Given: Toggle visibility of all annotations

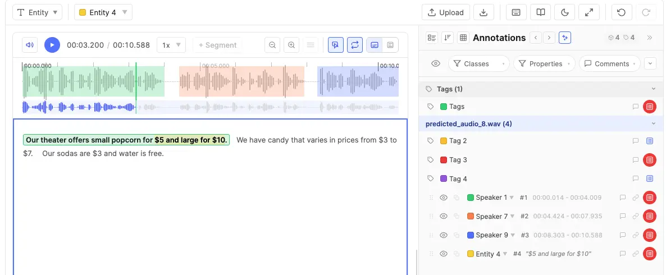Looking at the screenshot, I should [436, 63].
